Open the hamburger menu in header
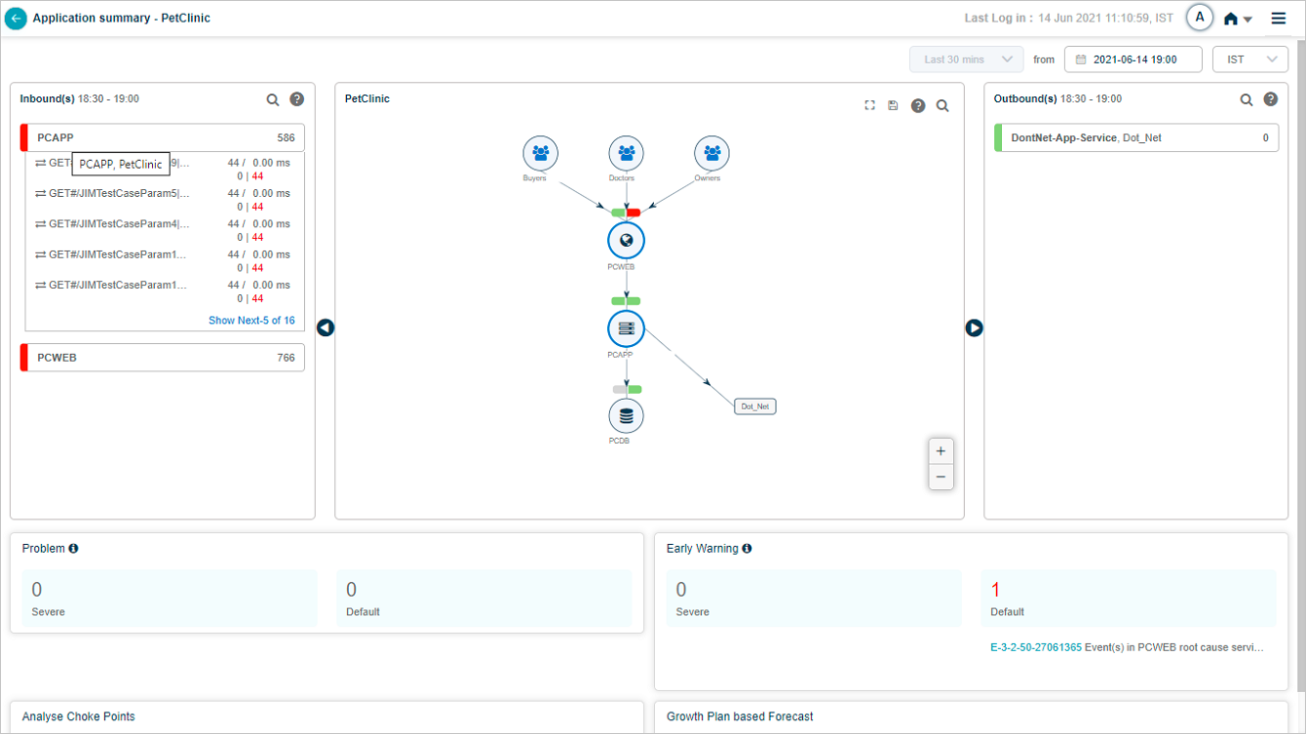Viewport: 1306px width, 734px height. [1279, 19]
